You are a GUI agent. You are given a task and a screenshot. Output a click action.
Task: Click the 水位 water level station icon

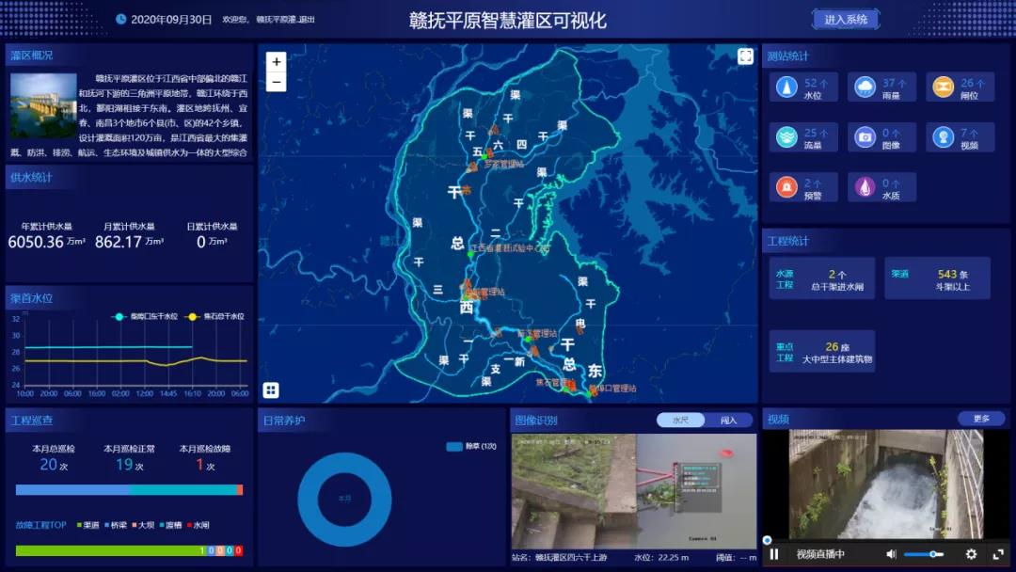coord(786,87)
